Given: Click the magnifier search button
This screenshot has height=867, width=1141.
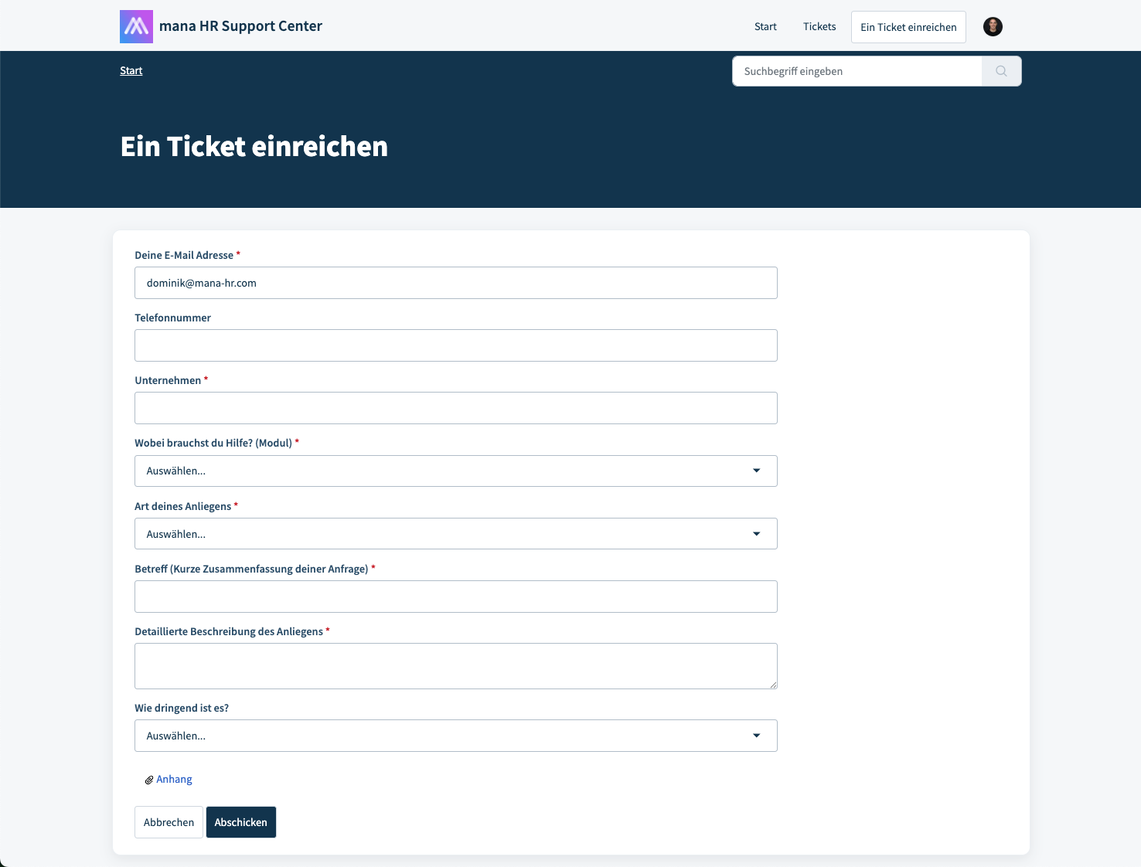Looking at the screenshot, I should [x=1001, y=71].
